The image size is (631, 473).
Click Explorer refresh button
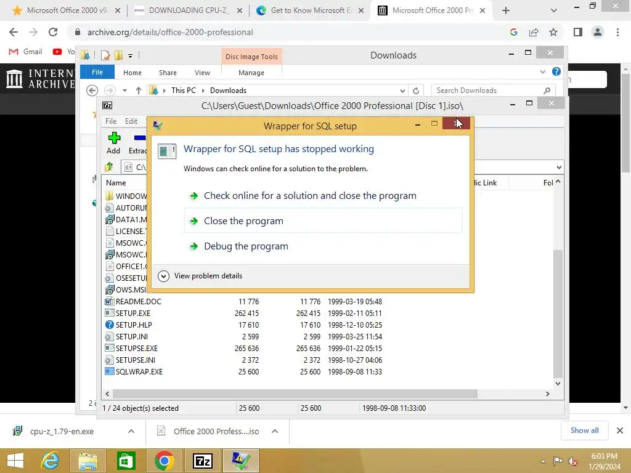(416, 91)
